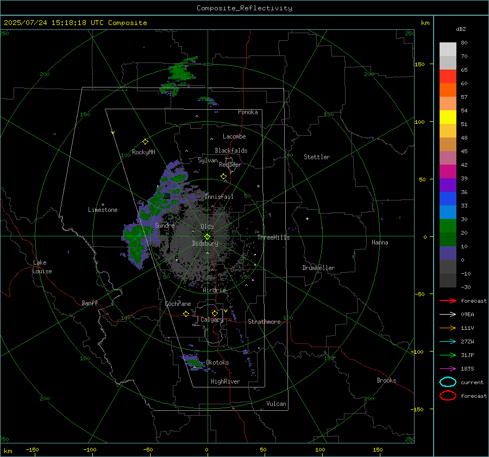
Task: Click the asterisk marker above Limestone
Action: [x=103, y=205]
